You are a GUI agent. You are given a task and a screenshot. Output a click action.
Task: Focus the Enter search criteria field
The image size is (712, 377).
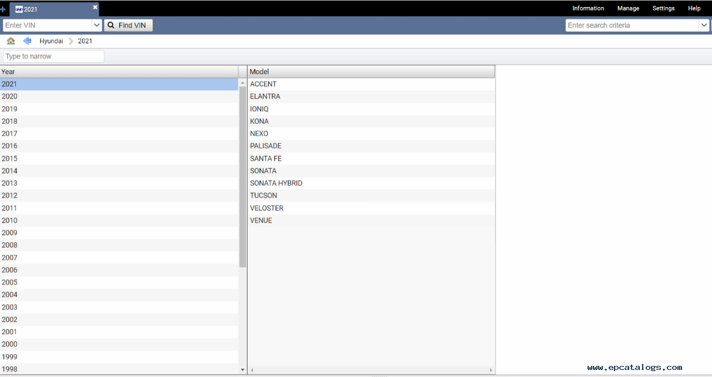(x=632, y=25)
